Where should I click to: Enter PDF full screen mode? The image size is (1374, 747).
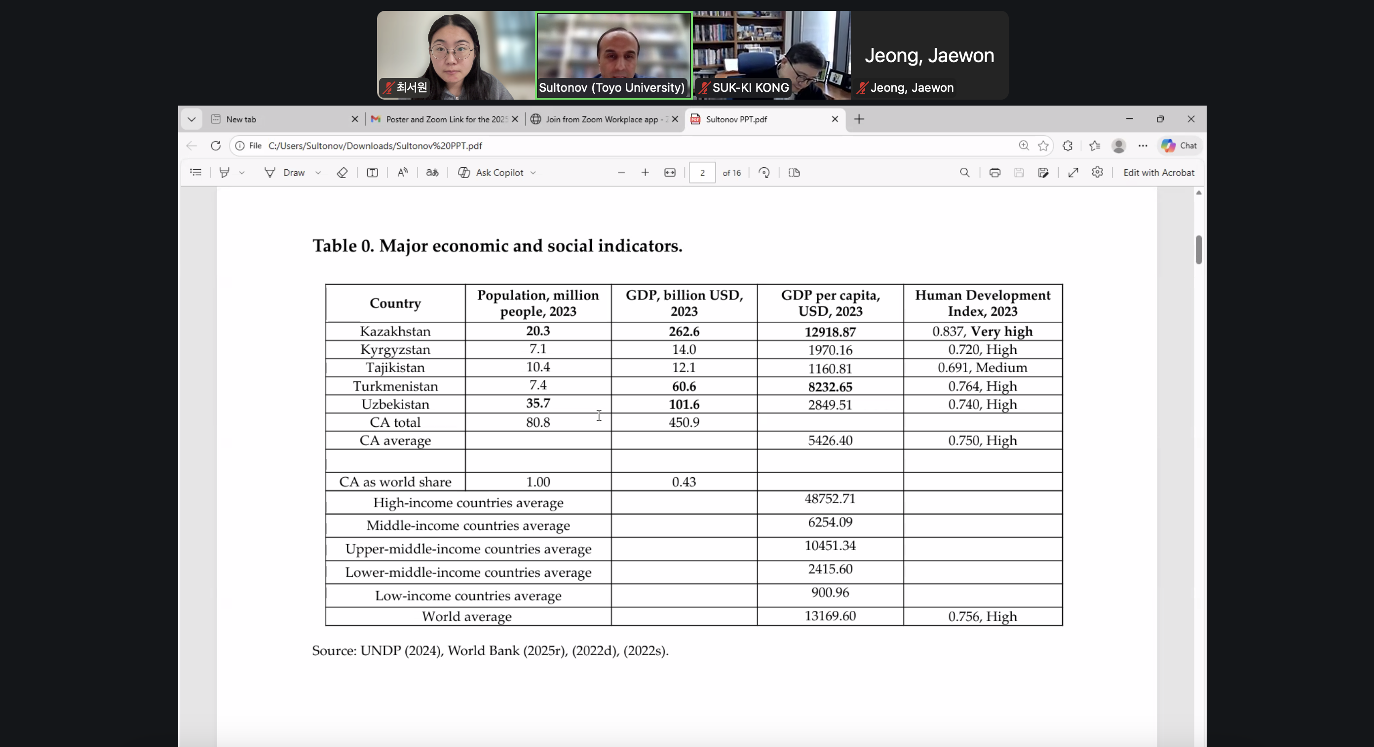coord(1073,173)
